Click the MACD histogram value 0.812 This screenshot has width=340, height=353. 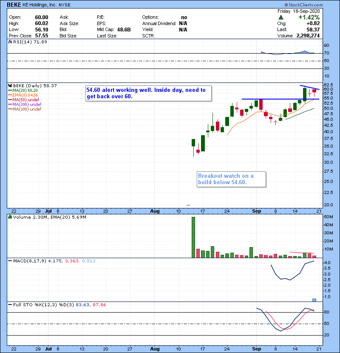(x=89, y=261)
